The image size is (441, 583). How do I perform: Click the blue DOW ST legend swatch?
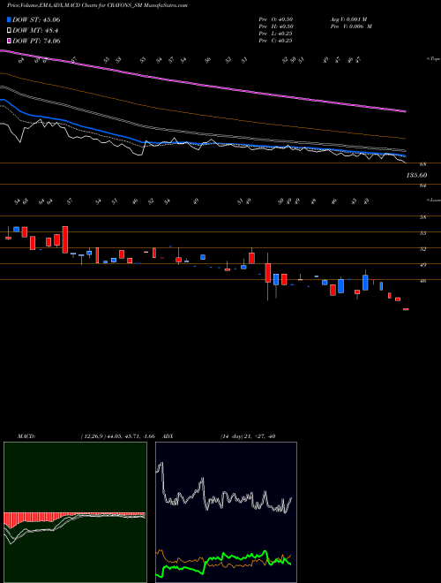9,20
